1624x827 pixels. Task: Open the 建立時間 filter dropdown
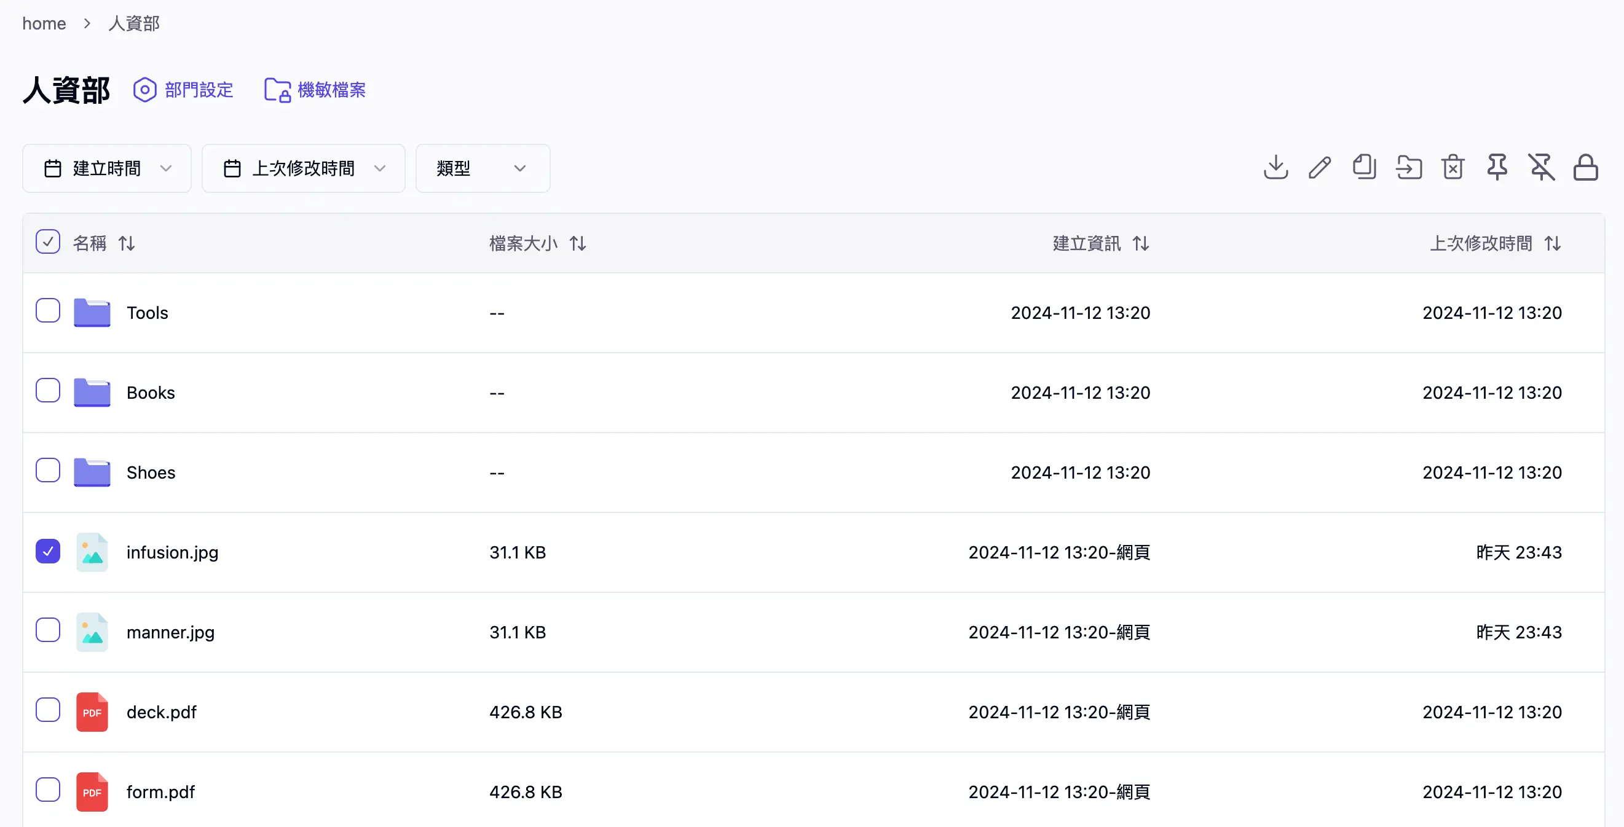tap(106, 168)
